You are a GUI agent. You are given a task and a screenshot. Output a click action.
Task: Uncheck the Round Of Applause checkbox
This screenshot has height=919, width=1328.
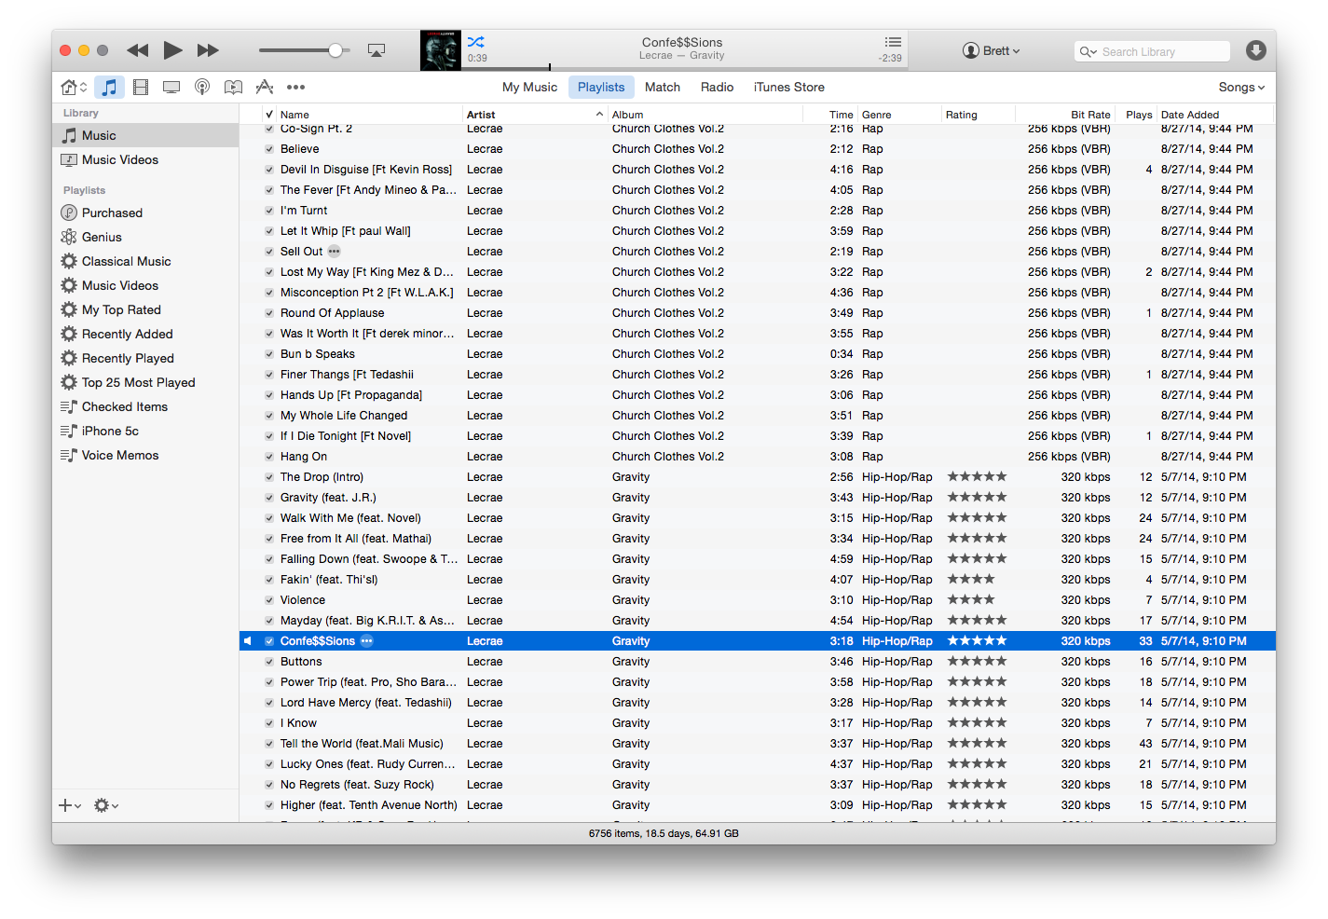(x=269, y=313)
